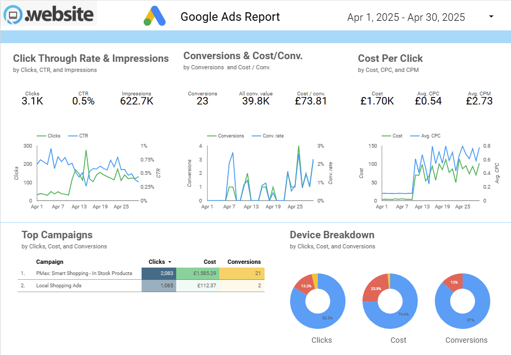
Task: Click the Google Ads logo icon
Action: coord(154,16)
